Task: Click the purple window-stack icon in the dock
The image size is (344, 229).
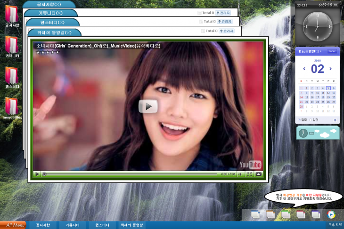Action: click(316, 214)
